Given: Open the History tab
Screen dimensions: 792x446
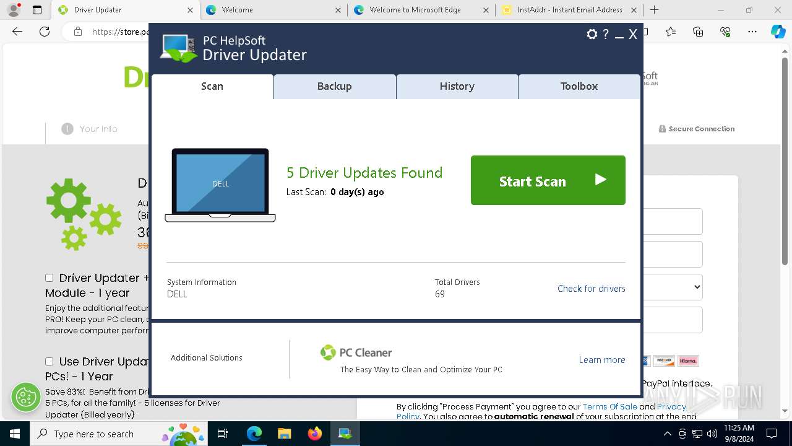Looking at the screenshot, I should coord(457,87).
